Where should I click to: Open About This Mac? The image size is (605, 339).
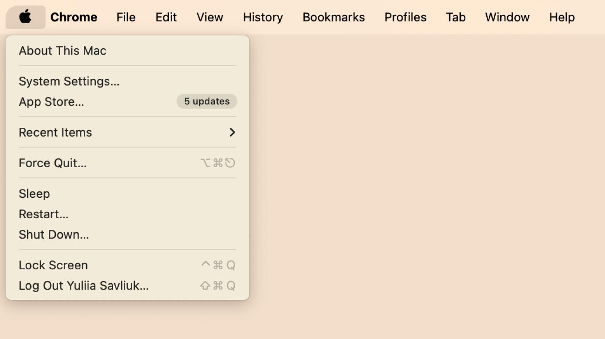tap(62, 51)
